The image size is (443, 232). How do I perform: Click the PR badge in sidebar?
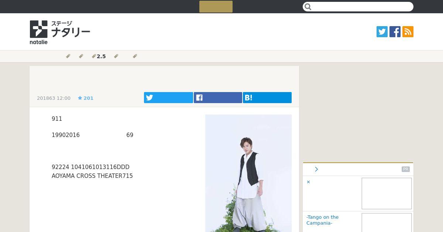point(406,169)
